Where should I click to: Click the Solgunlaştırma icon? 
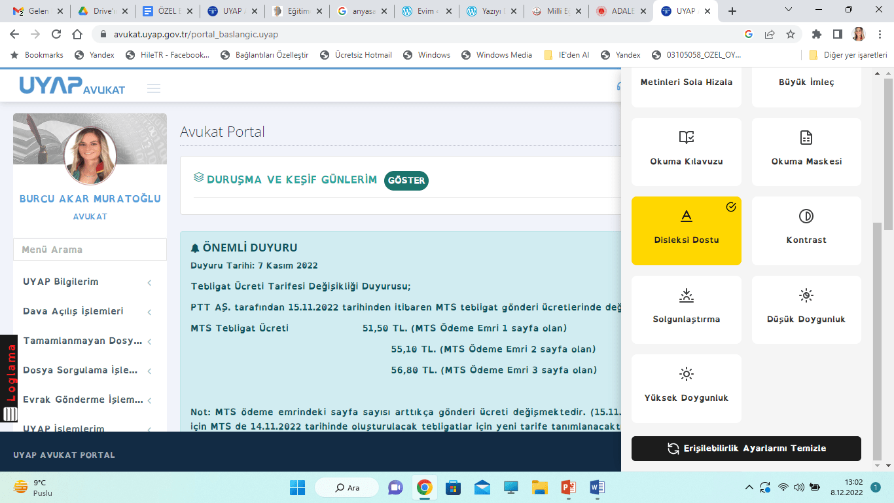tap(686, 295)
